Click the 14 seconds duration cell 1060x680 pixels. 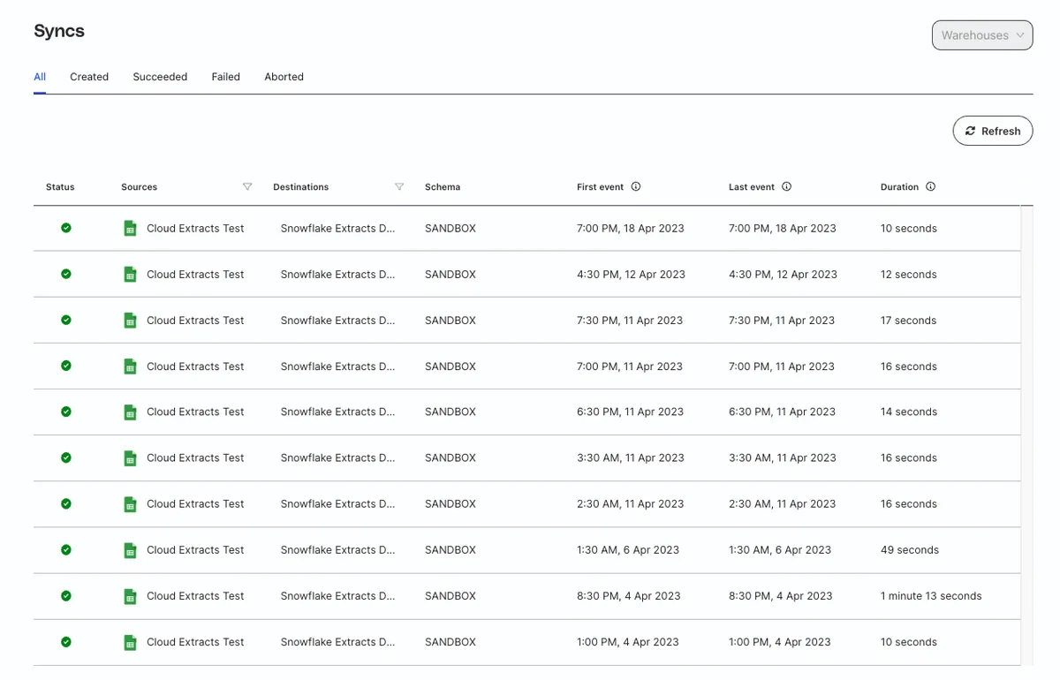(909, 412)
